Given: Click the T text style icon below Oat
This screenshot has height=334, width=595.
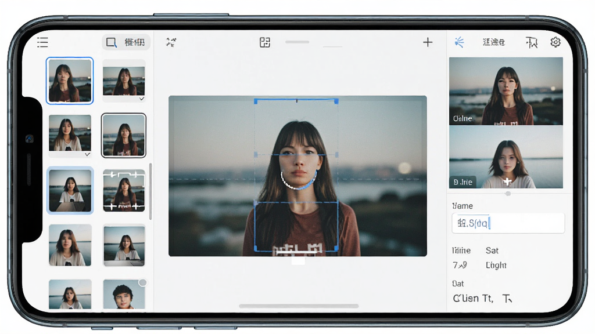Looking at the screenshot, I should [507, 299].
